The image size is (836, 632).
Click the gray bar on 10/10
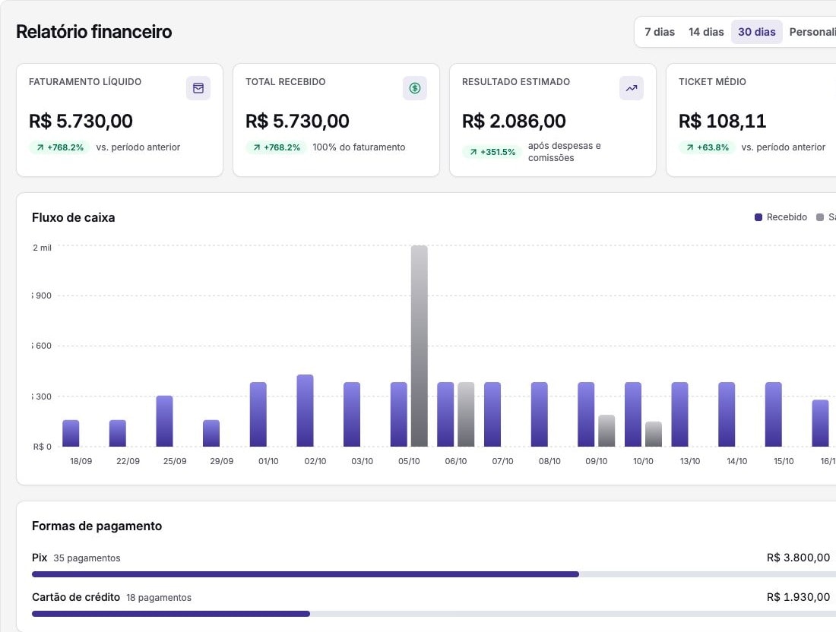click(654, 434)
